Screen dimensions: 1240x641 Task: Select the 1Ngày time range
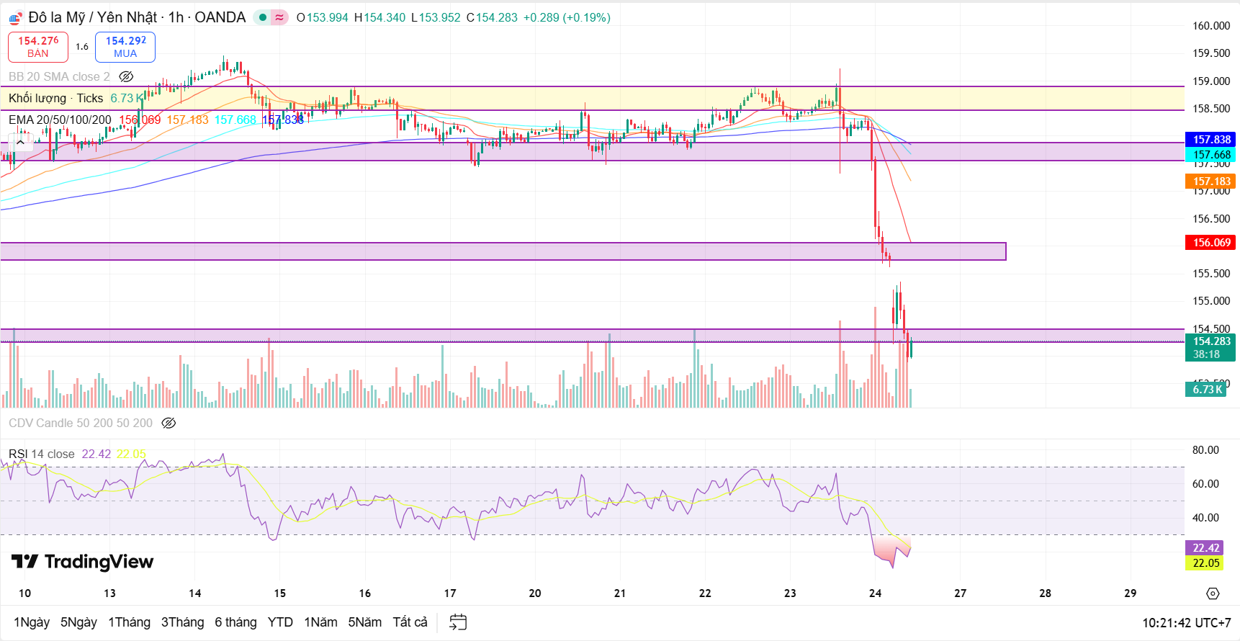tap(32, 622)
